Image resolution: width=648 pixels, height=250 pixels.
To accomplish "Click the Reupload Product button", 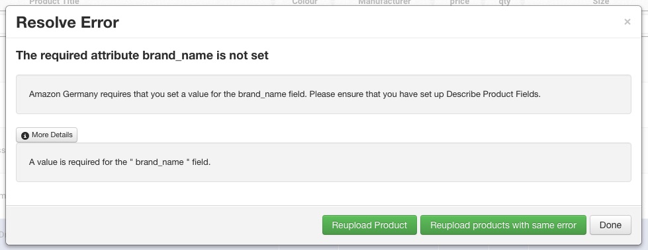I will [x=369, y=226].
